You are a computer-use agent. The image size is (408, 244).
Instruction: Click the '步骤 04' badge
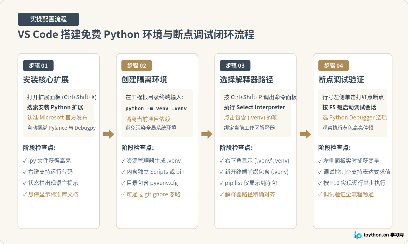[x=334, y=66]
